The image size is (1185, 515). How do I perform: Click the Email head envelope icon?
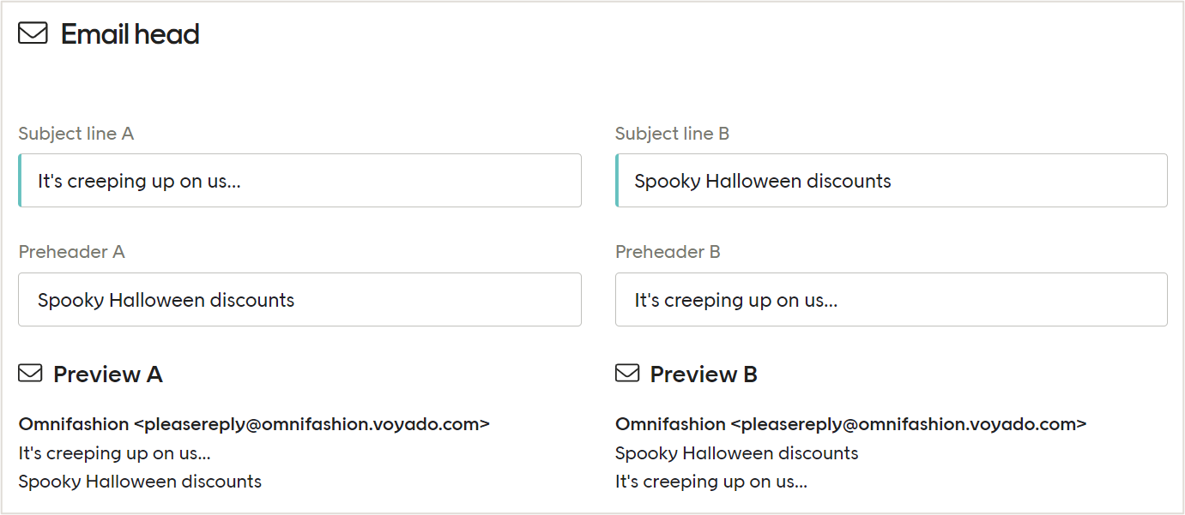click(33, 33)
